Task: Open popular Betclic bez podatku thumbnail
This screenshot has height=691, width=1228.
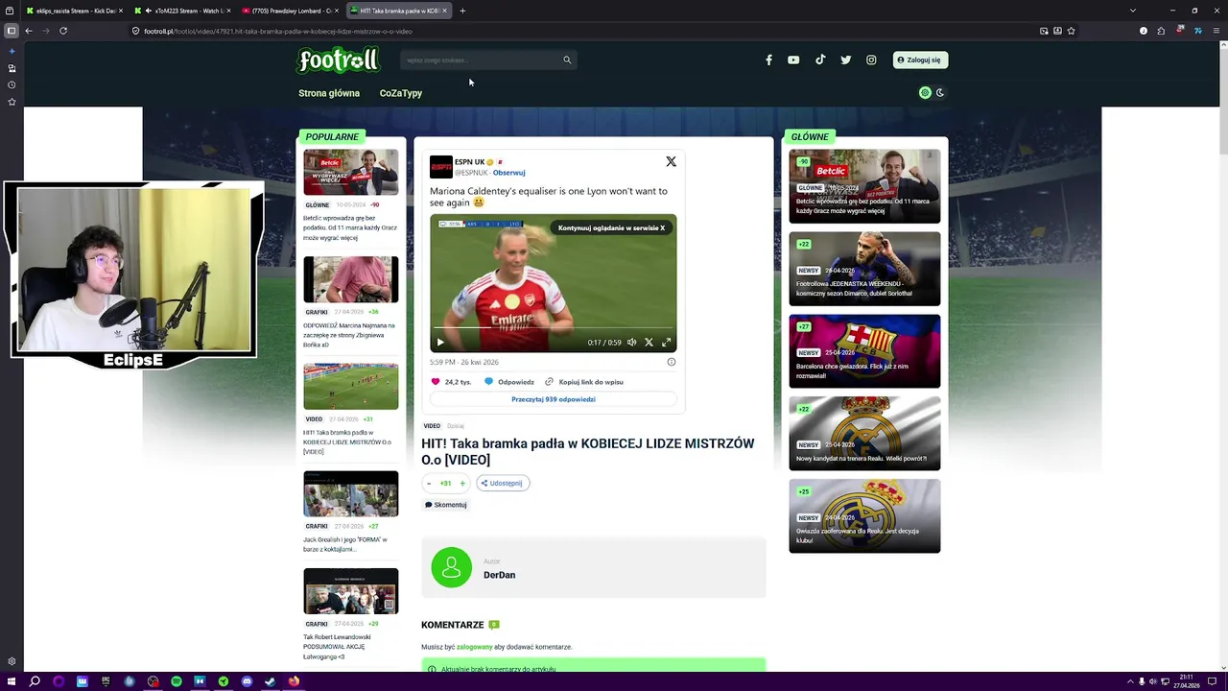Action: 350,173
